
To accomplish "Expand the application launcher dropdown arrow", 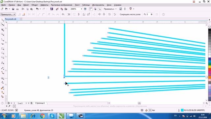I will coord(134,9).
